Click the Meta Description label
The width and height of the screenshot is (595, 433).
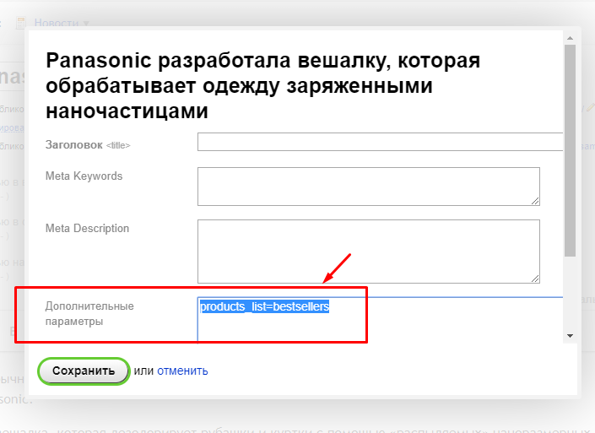click(x=87, y=228)
